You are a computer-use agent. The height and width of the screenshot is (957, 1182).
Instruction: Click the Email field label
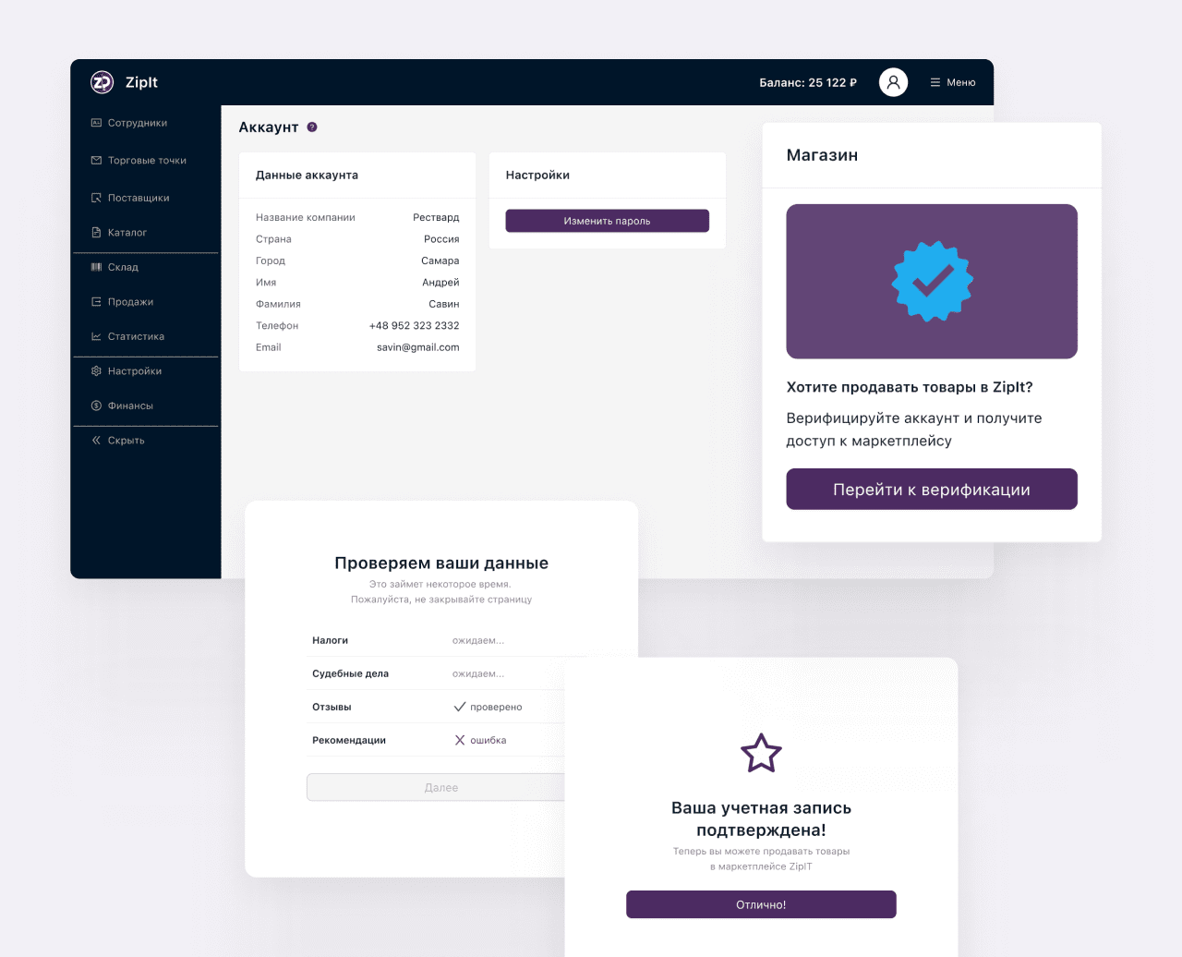(x=268, y=347)
